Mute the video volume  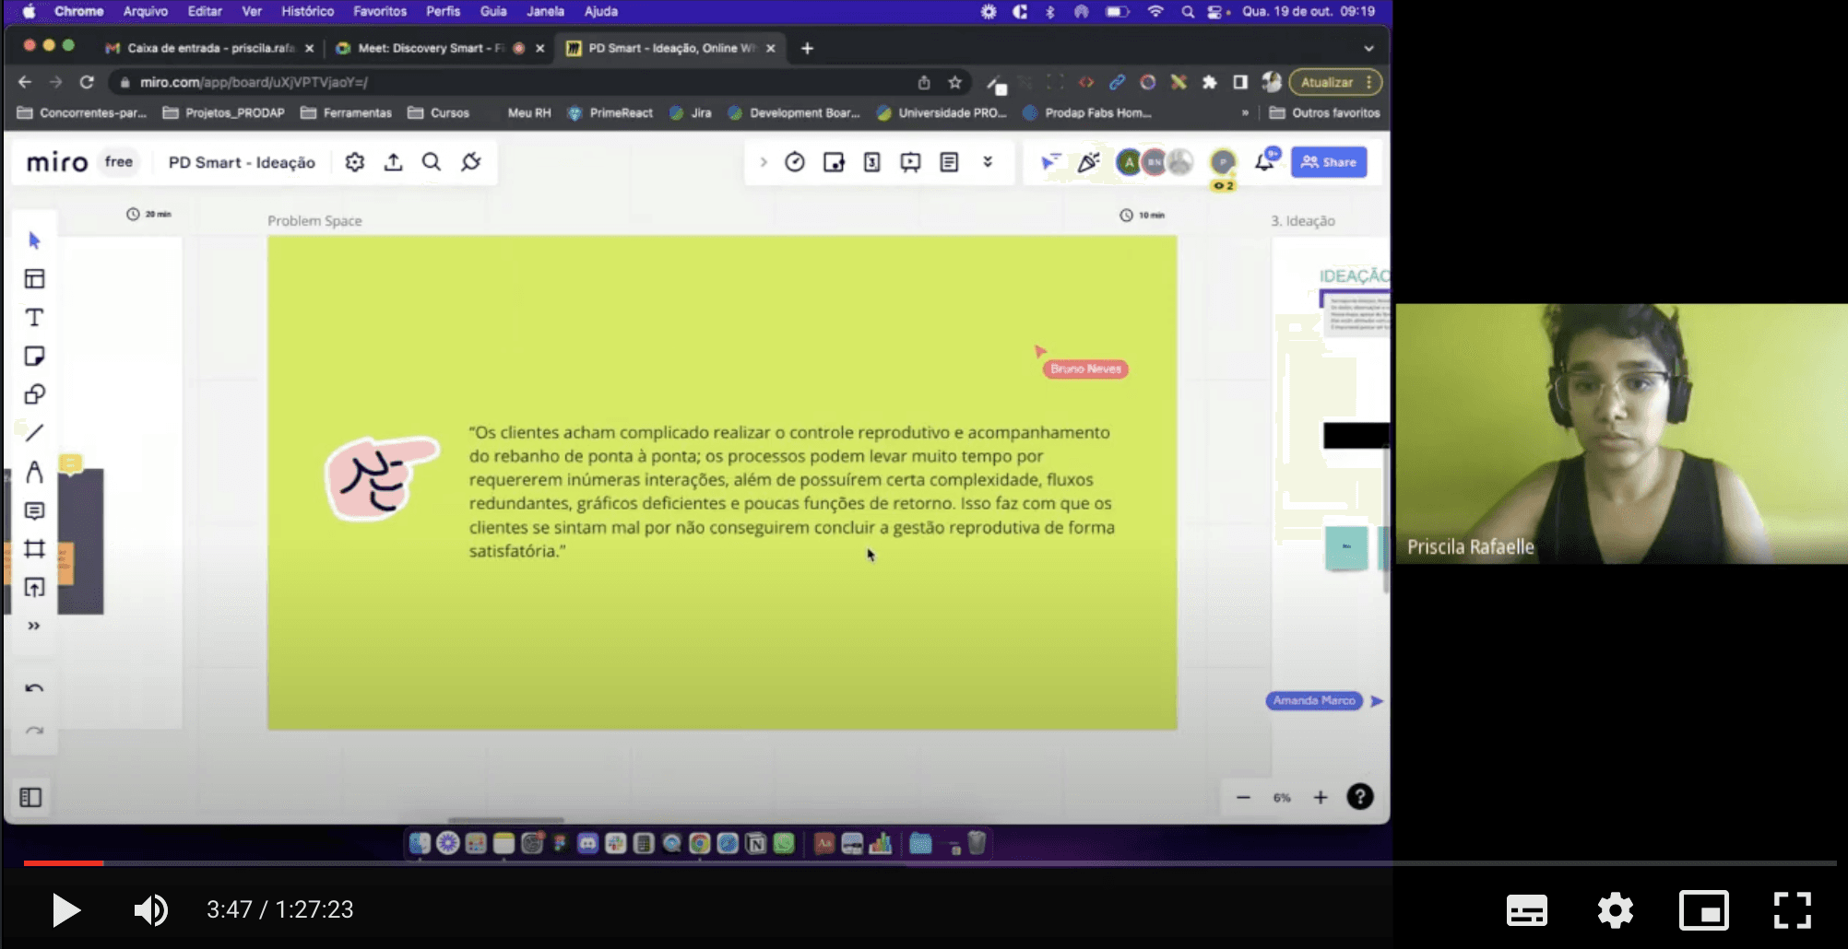coord(151,910)
